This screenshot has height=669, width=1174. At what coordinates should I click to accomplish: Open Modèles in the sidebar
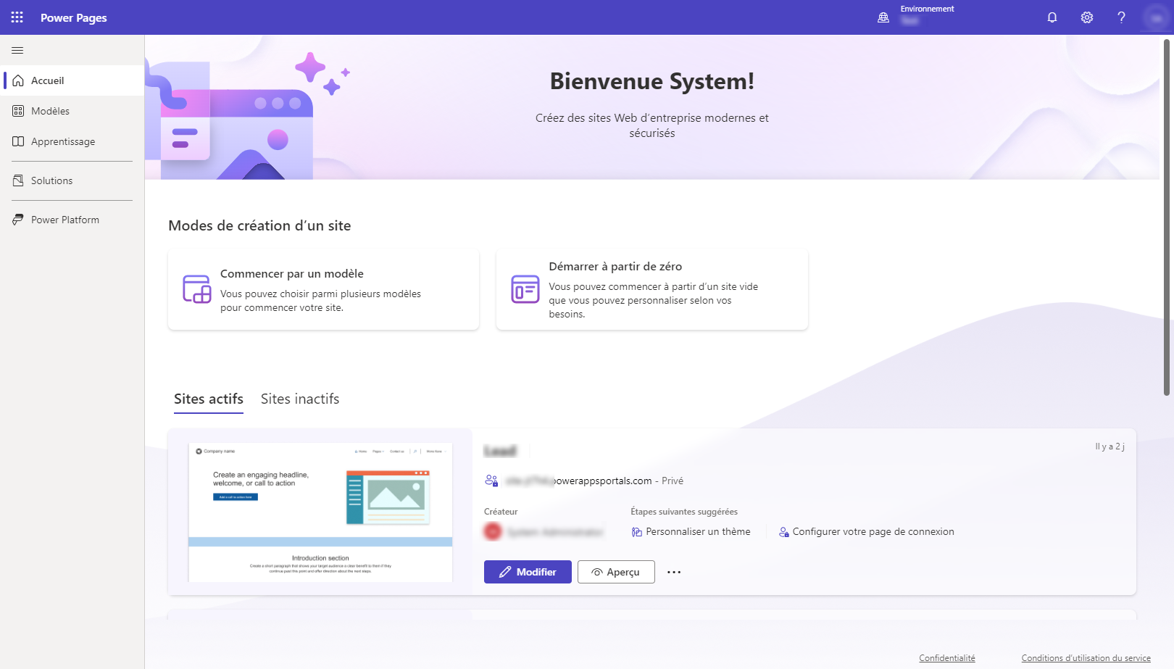tap(72, 111)
